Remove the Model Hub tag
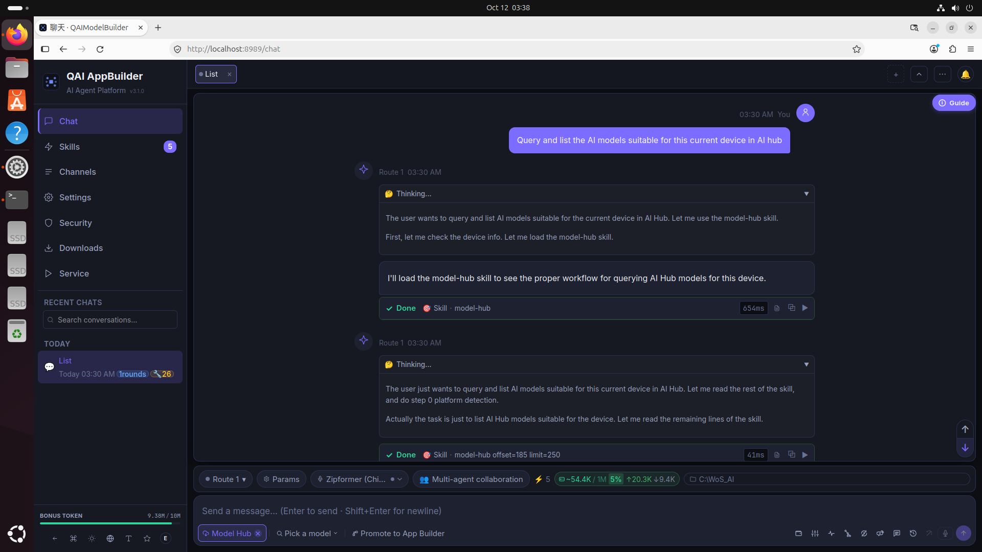This screenshot has height=552, width=982. coord(258,534)
